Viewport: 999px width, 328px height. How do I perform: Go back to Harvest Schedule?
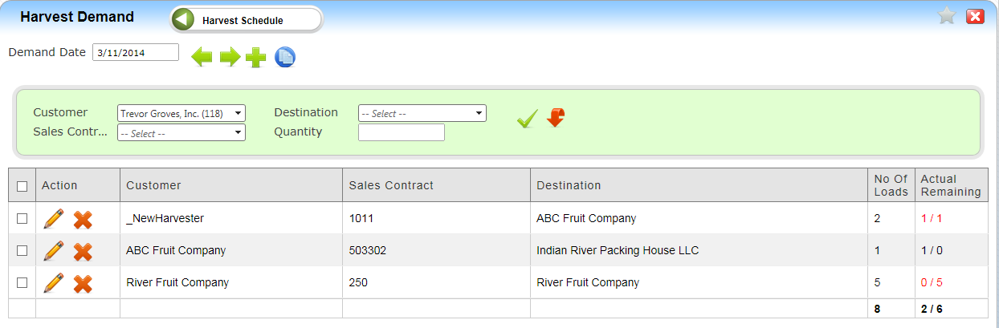click(x=246, y=20)
